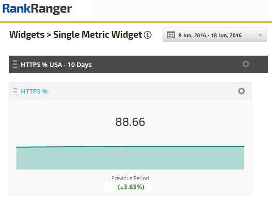The image size is (272, 200).
Task: Click the HTTPS % widget drag handle
Action: coord(15,91)
